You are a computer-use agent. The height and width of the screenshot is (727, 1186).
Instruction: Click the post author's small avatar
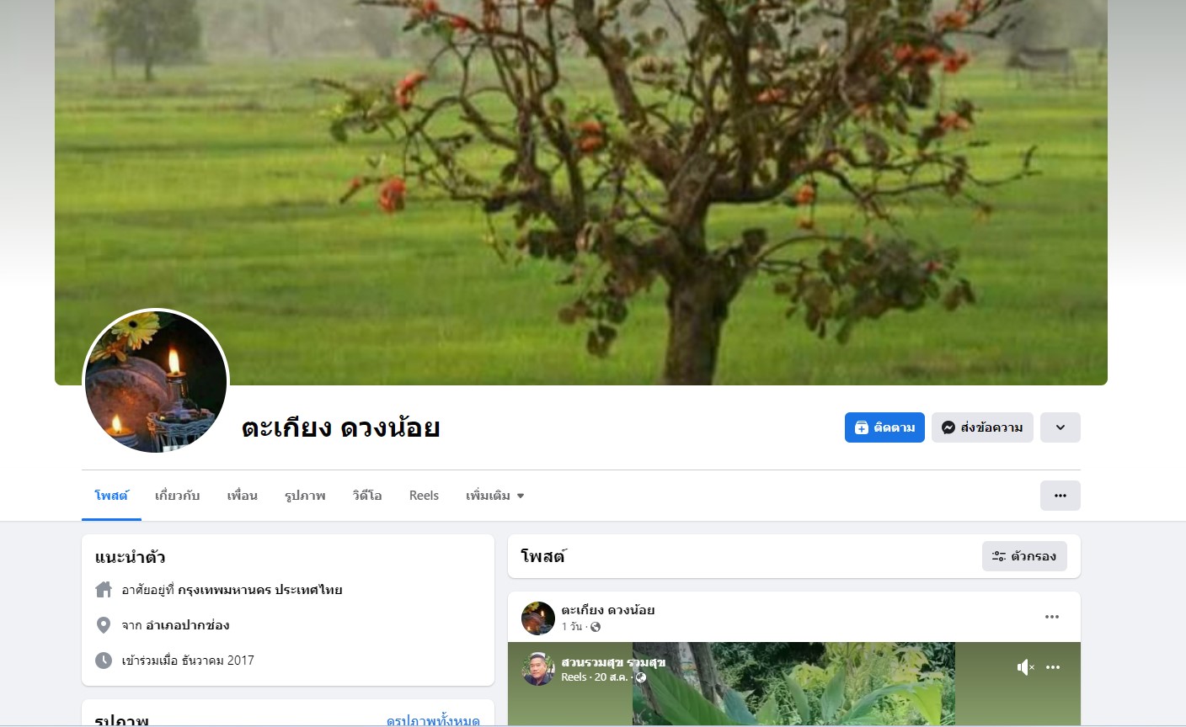538,618
